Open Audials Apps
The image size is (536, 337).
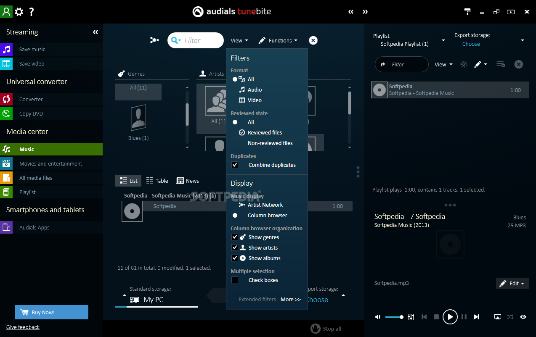pyautogui.click(x=51, y=228)
